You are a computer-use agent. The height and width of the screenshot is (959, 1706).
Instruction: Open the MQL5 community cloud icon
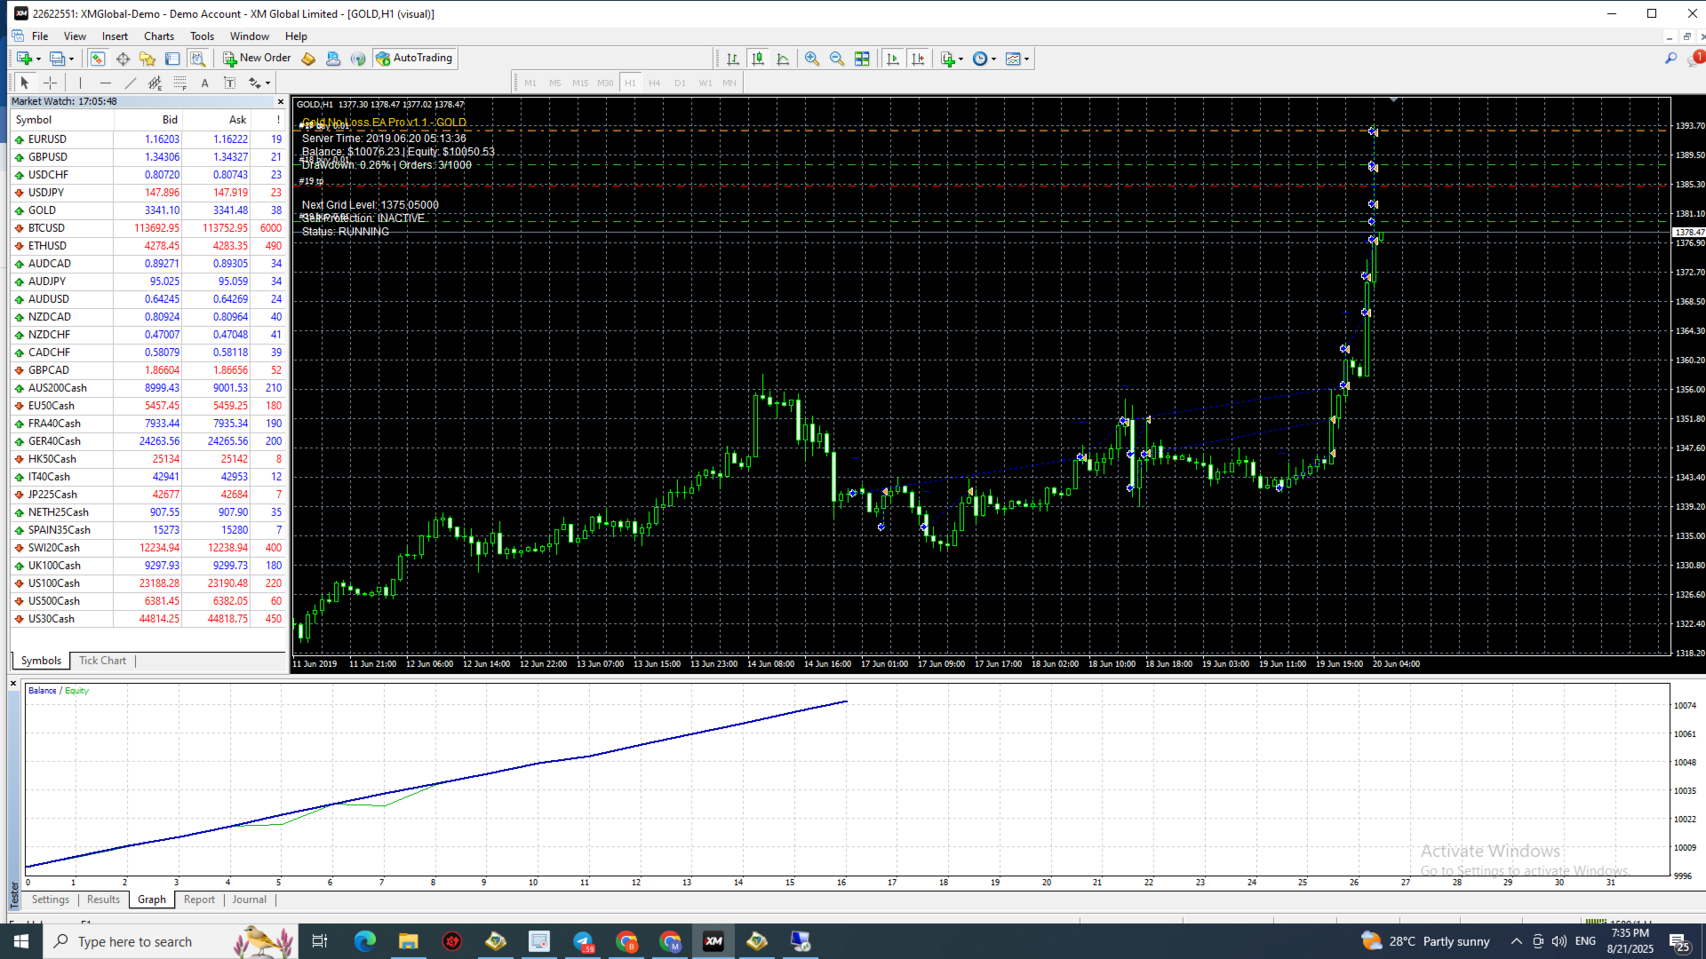[333, 59]
